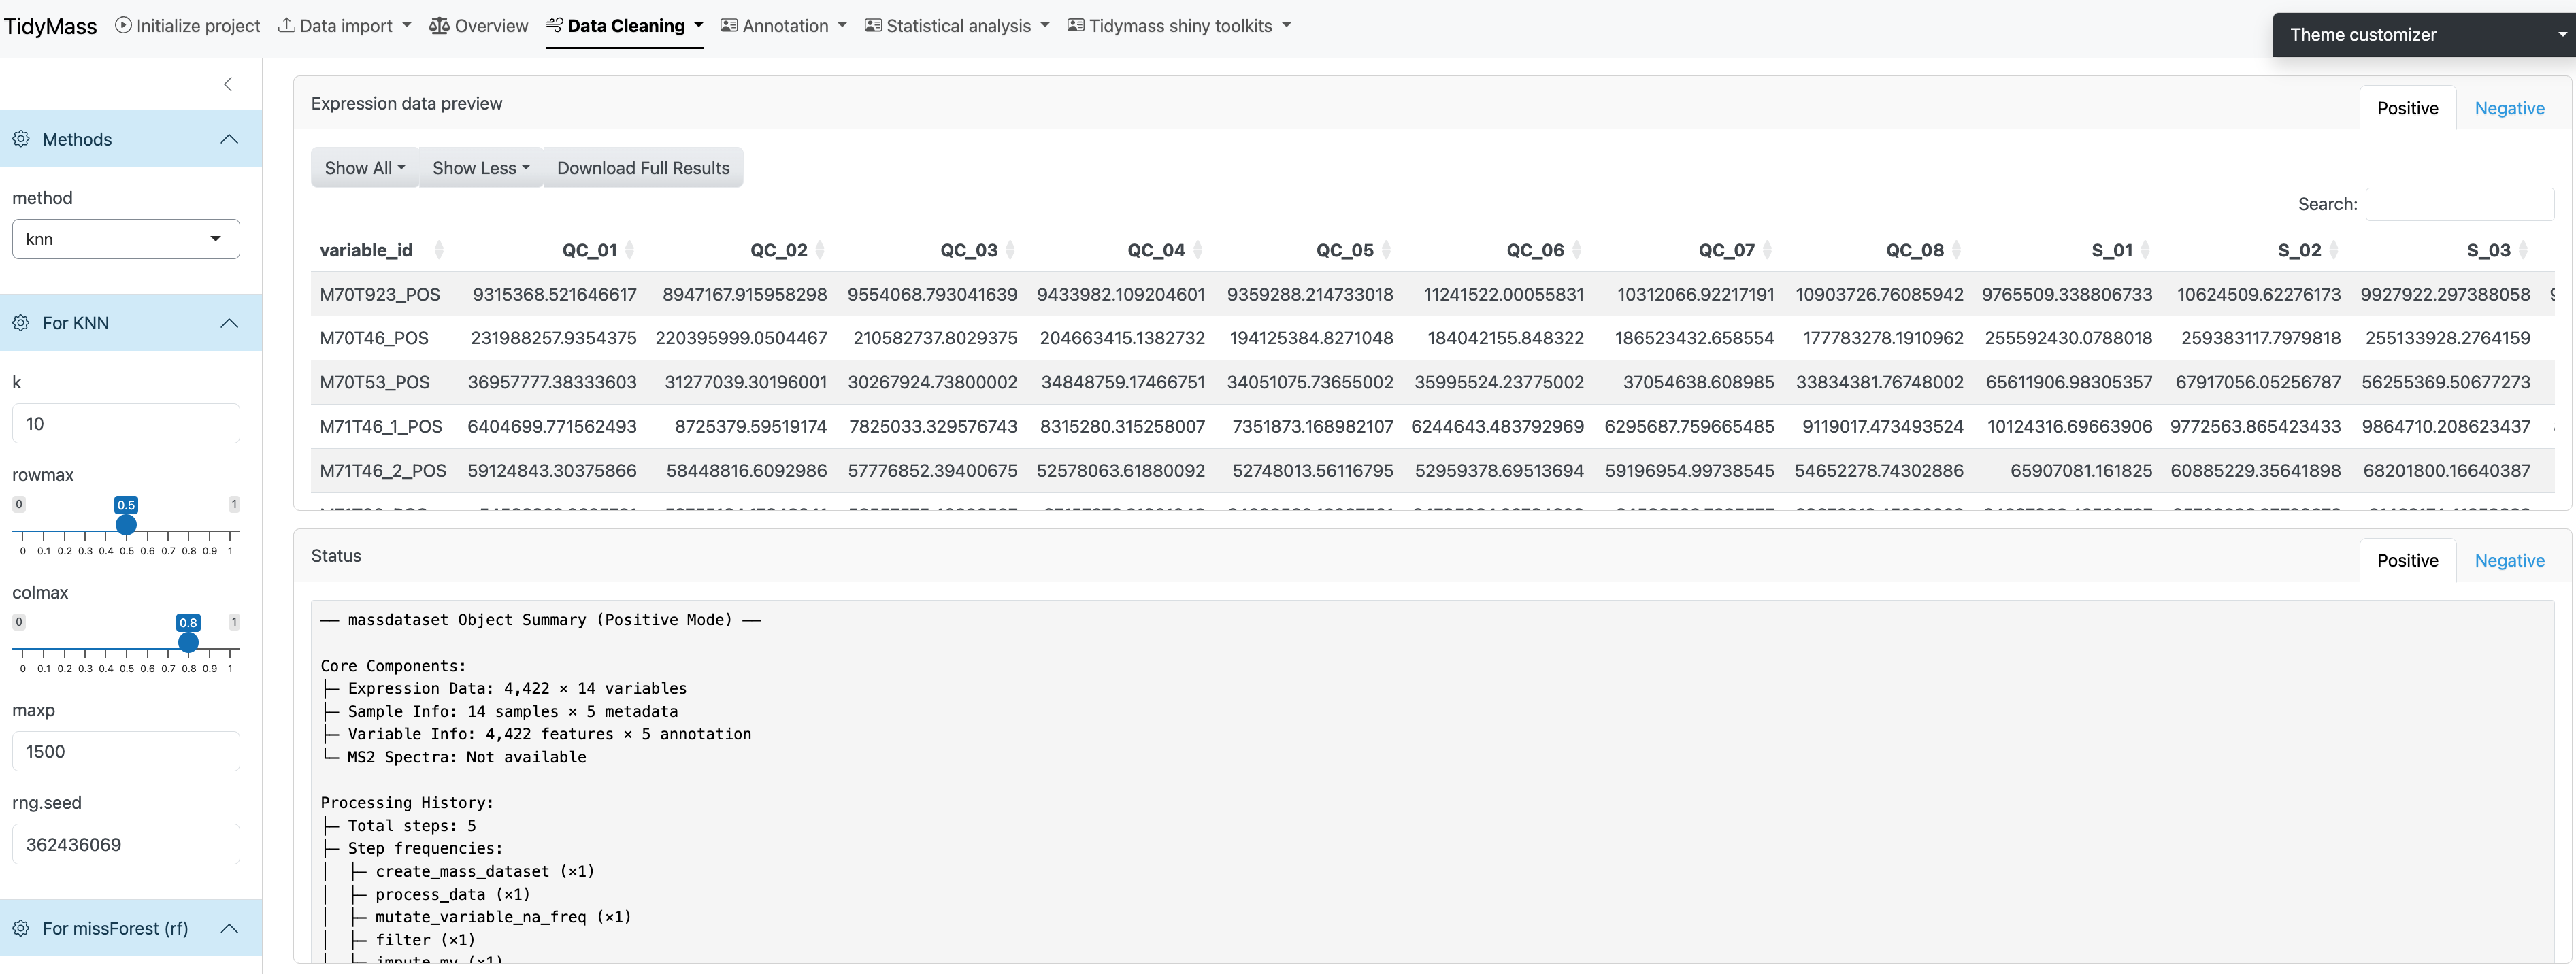
Task: Click the sidebar collapse chevron icon
Action: coord(228,84)
